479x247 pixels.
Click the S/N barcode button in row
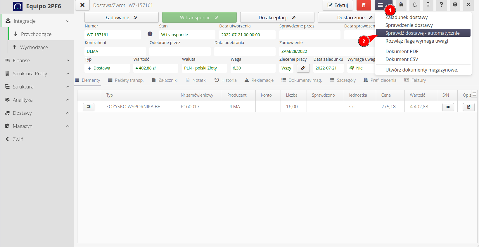(x=448, y=107)
